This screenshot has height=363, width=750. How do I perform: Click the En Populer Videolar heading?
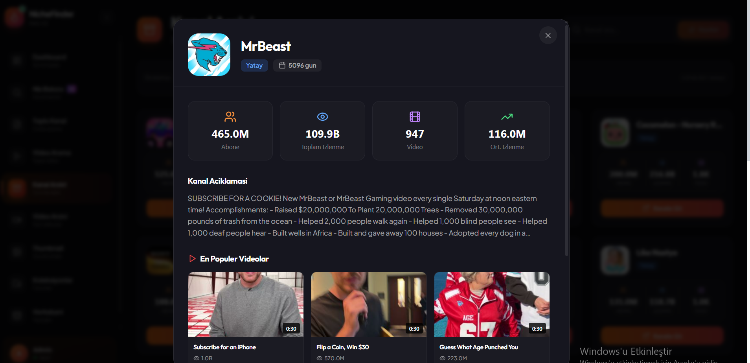coord(235,259)
